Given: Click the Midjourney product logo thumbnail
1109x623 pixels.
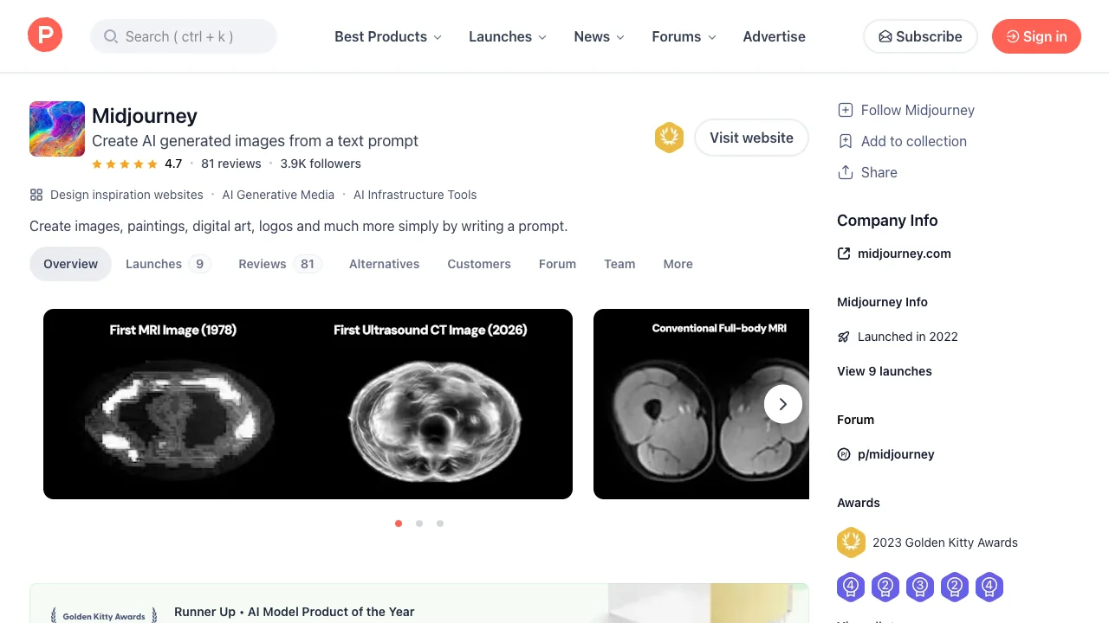Looking at the screenshot, I should tap(57, 129).
